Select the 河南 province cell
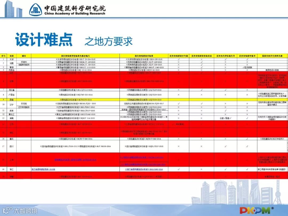The width and height of the screenshot is (288, 216). [x=11, y=63]
